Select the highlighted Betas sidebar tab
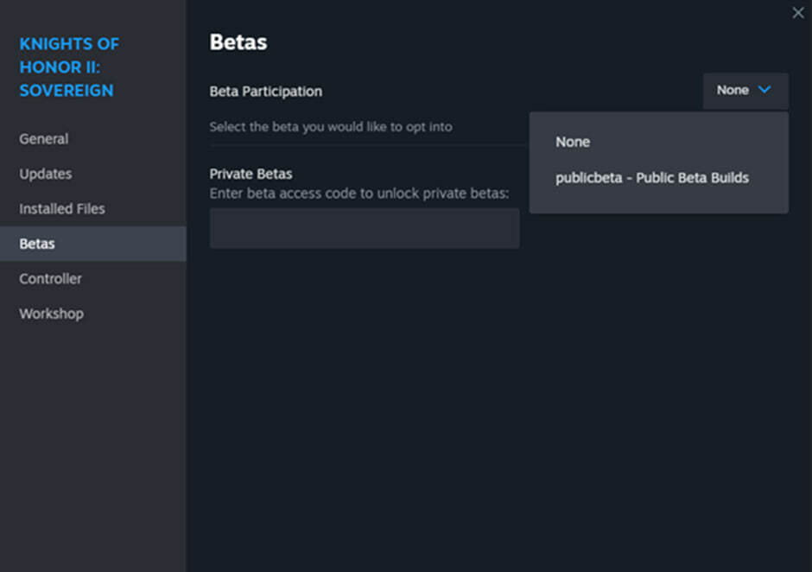The width and height of the screenshot is (812, 572). tap(92, 244)
